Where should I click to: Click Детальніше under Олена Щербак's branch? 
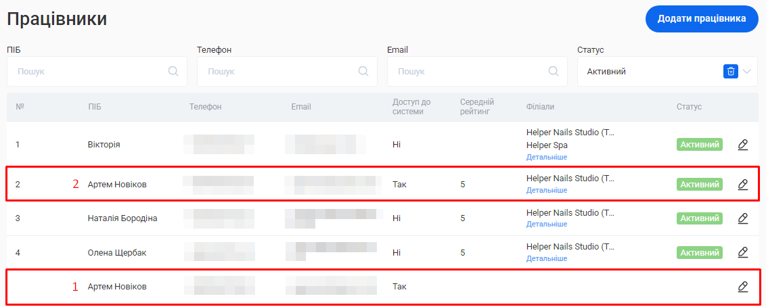[x=547, y=258]
